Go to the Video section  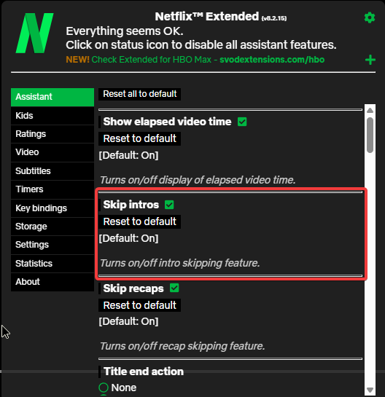pos(52,152)
